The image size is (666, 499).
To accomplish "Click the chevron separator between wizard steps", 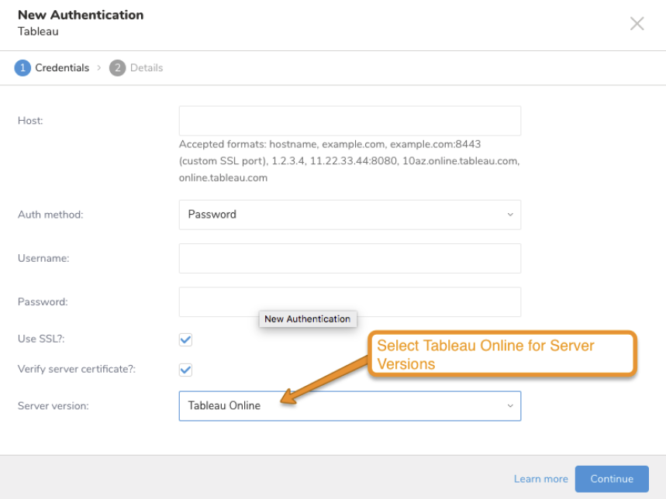I will point(99,68).
